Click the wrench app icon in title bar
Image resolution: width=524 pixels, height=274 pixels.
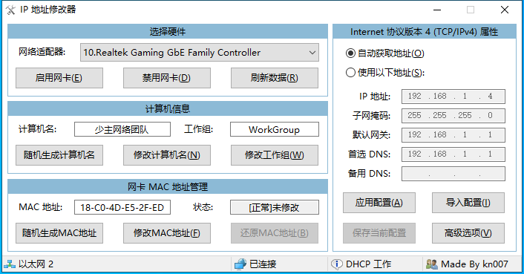click(10, 10)
